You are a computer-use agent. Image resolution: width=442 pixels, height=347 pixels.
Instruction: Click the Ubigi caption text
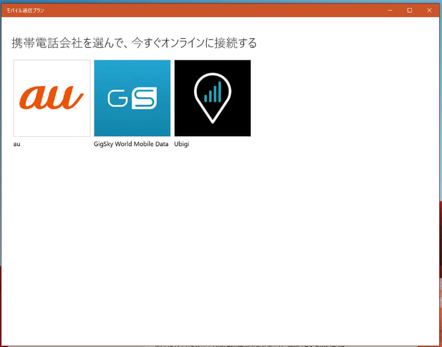[x=182, y=144]
